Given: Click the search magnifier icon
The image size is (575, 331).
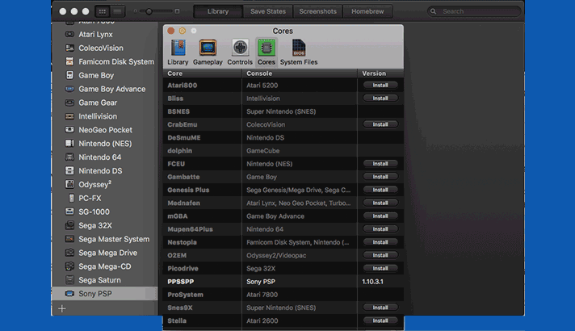Looking at the screenshot, I should [433, 11].
